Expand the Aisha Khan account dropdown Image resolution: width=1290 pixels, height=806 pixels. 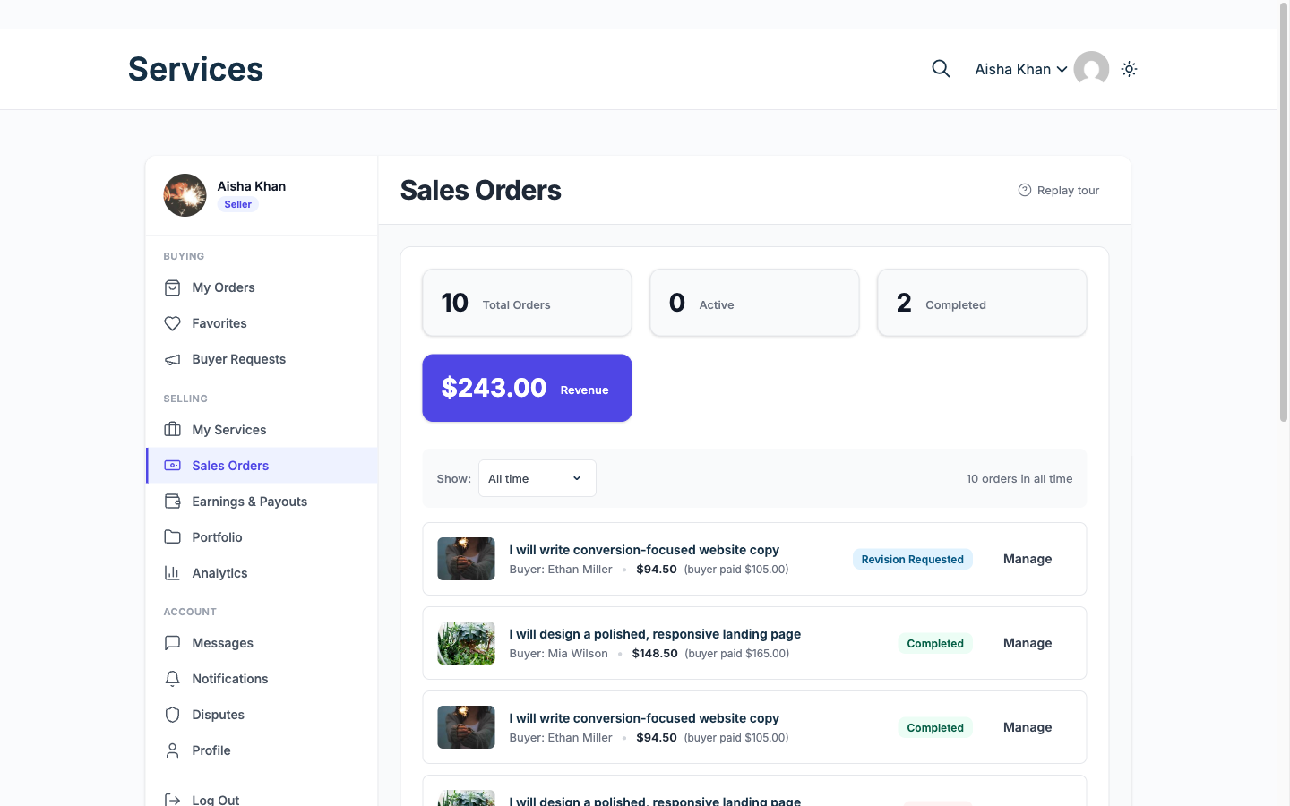1021,69
